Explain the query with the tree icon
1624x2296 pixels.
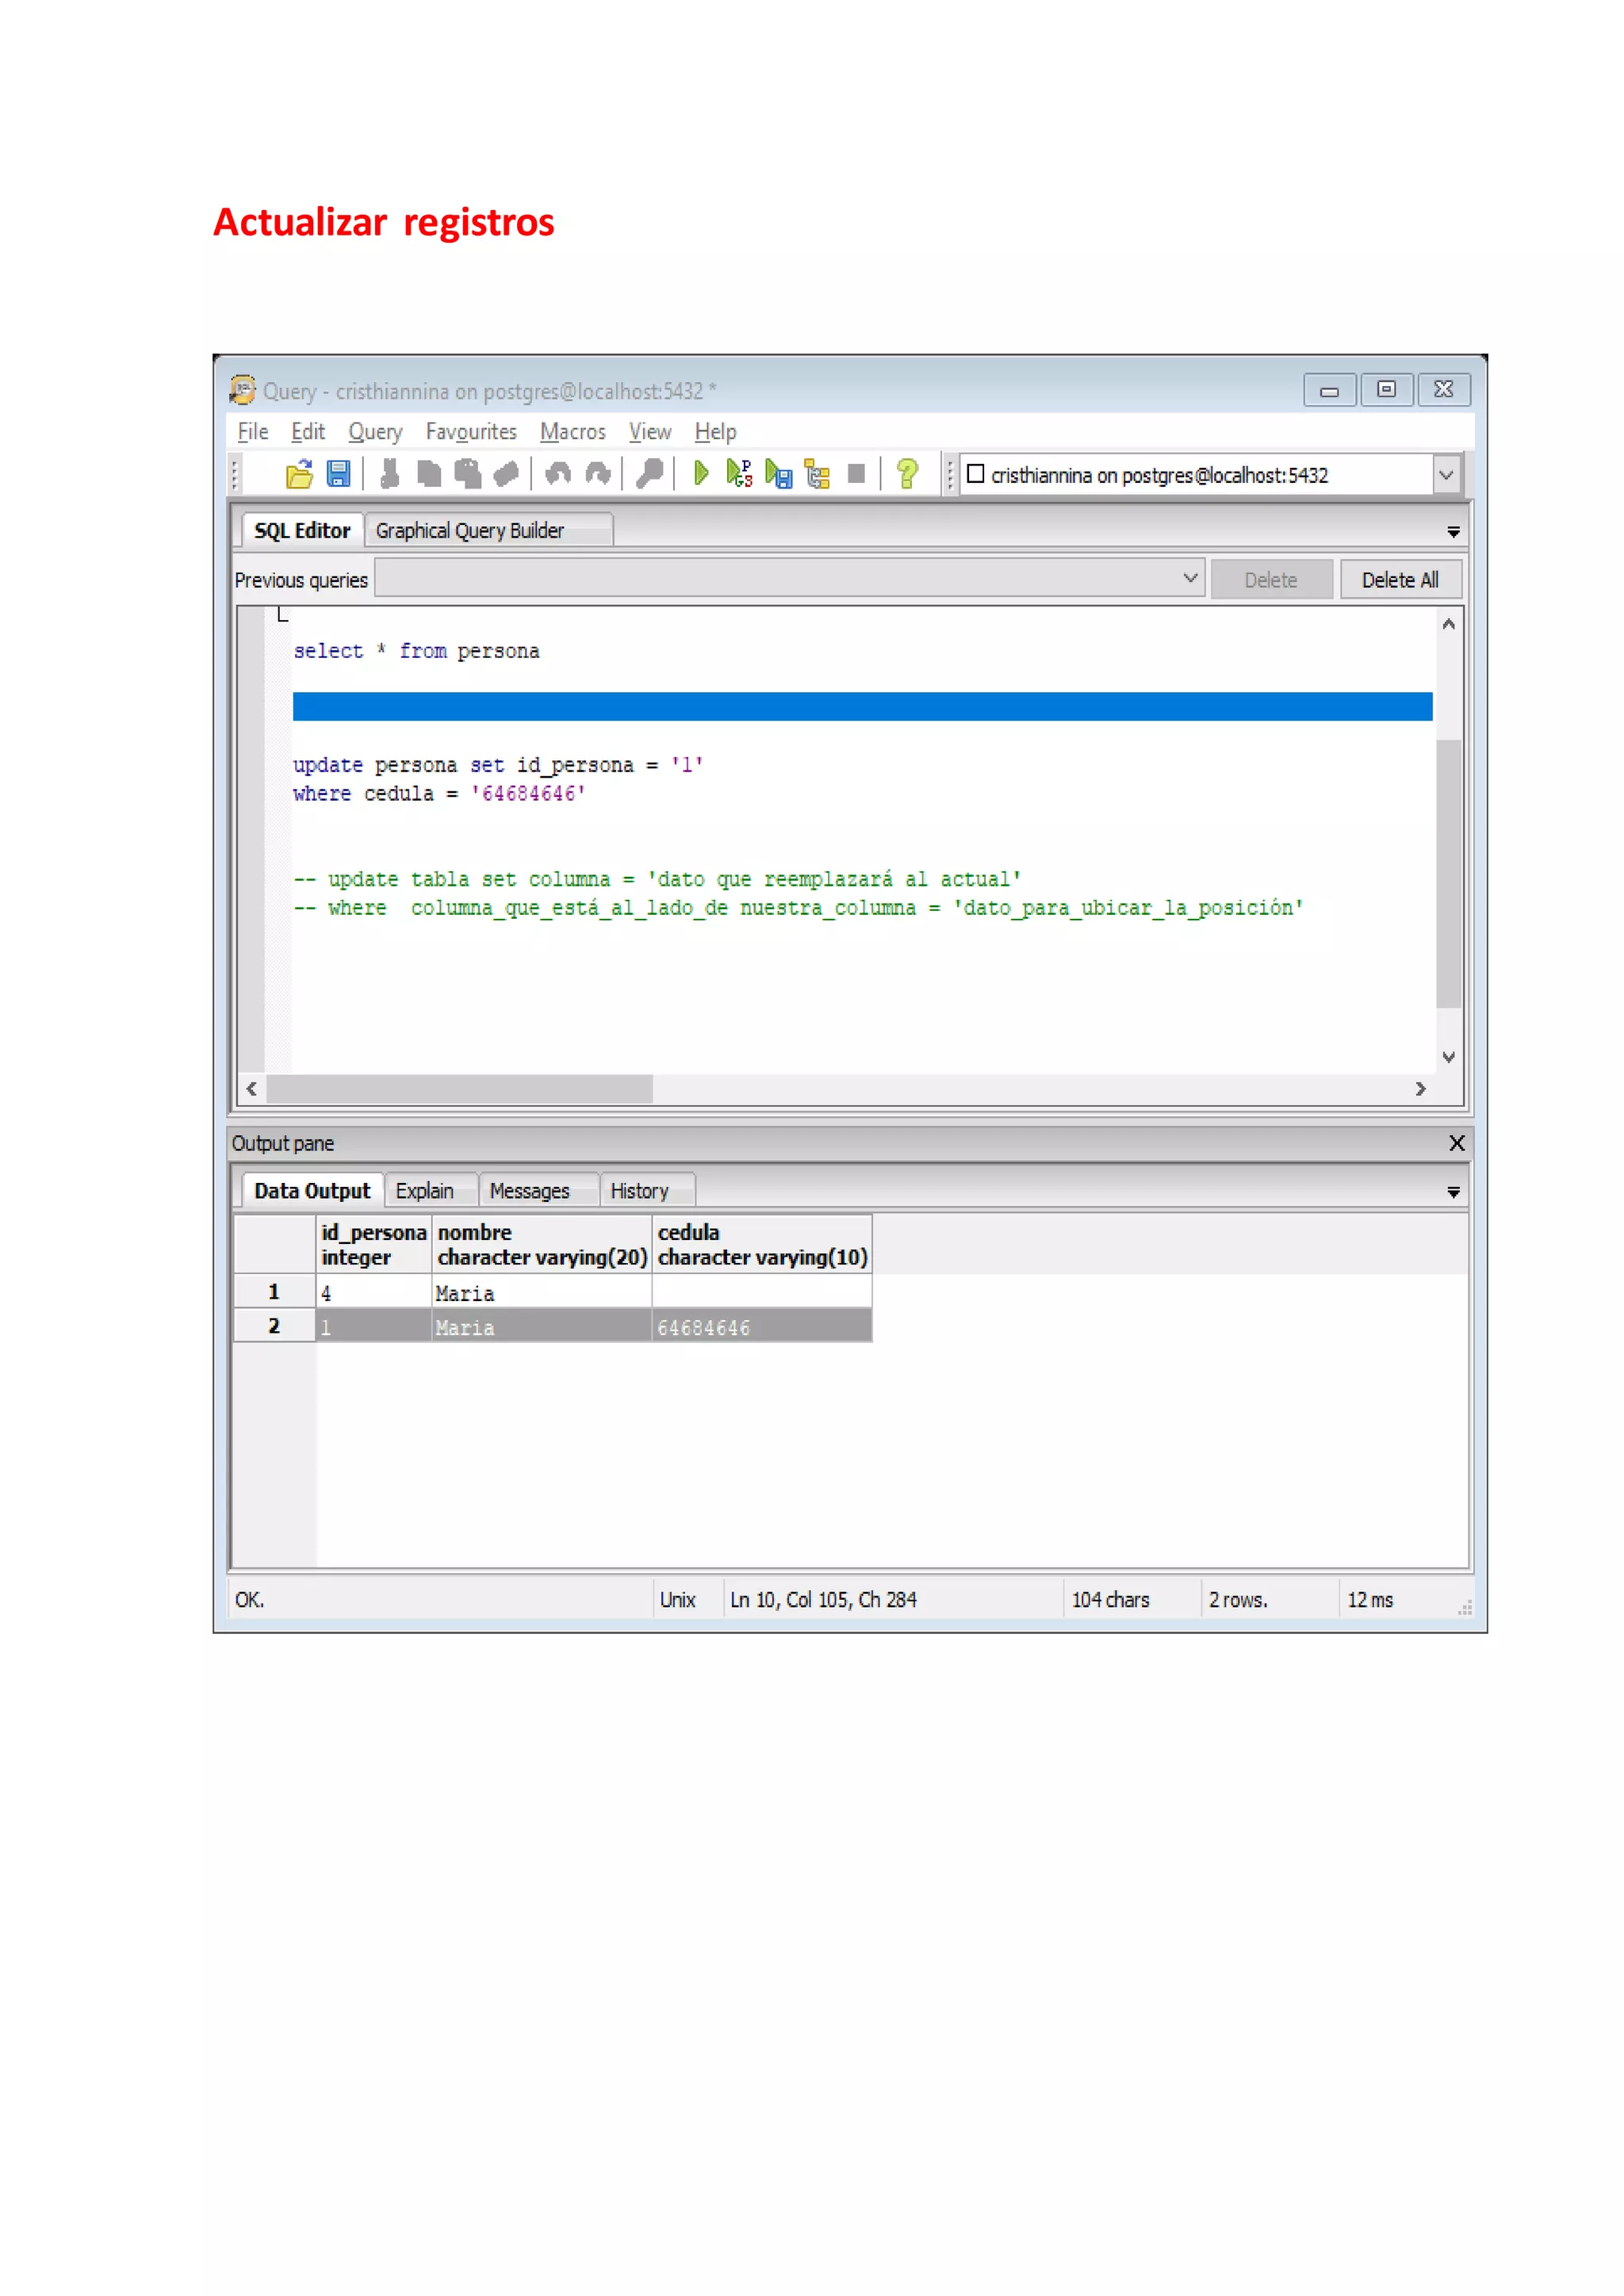[817, 473]
